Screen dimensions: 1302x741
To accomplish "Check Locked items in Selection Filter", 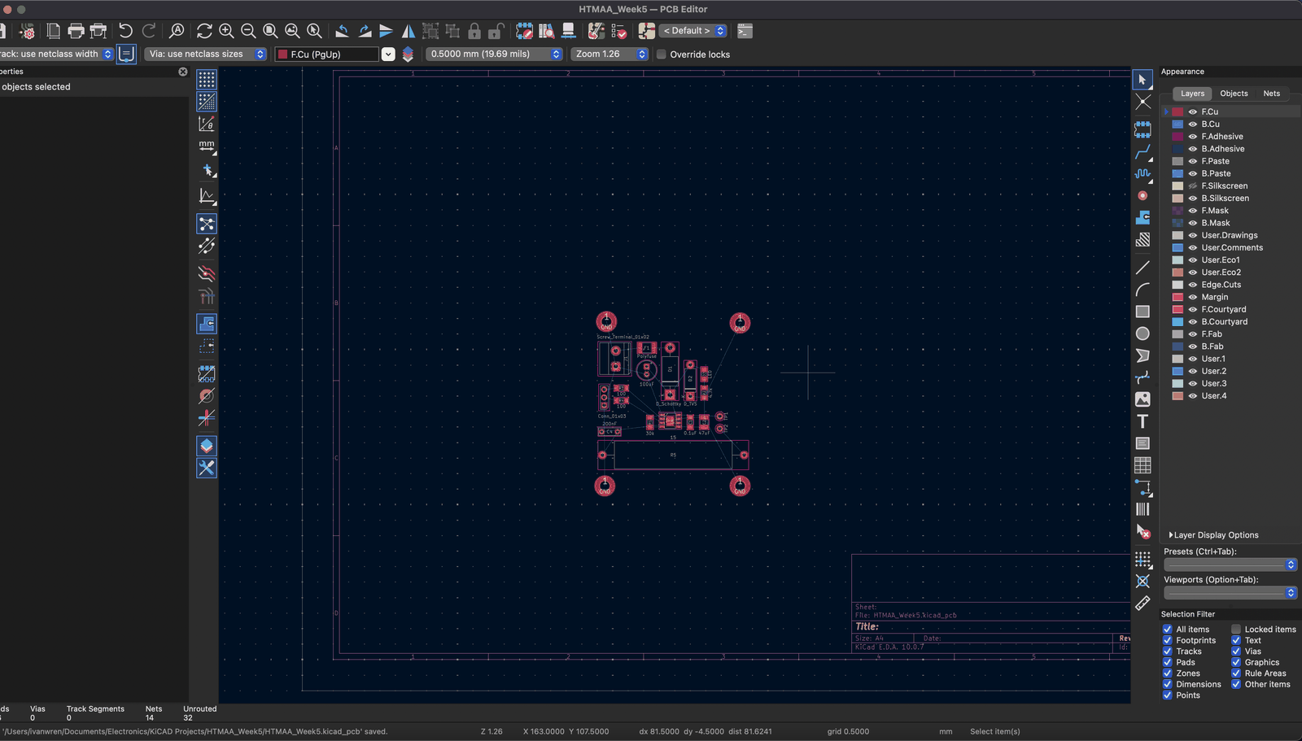I will pyautogui.click(x=1235, y=630).
